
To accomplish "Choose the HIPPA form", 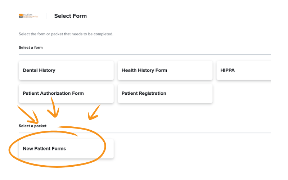I will tap(244, 70).
